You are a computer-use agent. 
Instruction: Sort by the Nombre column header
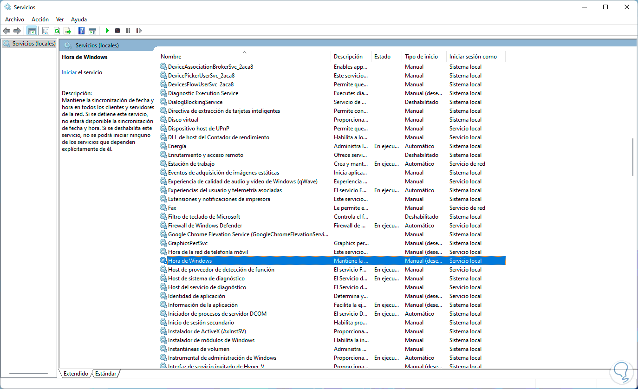click(x=244, y=57)
